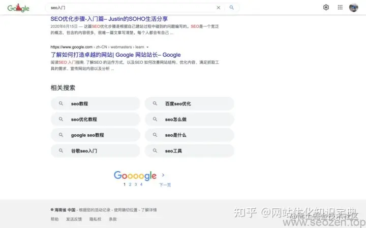Viewport: 366px width, 228px height.
Task: Open the Google logo homepage link
Action: point(18,8)
